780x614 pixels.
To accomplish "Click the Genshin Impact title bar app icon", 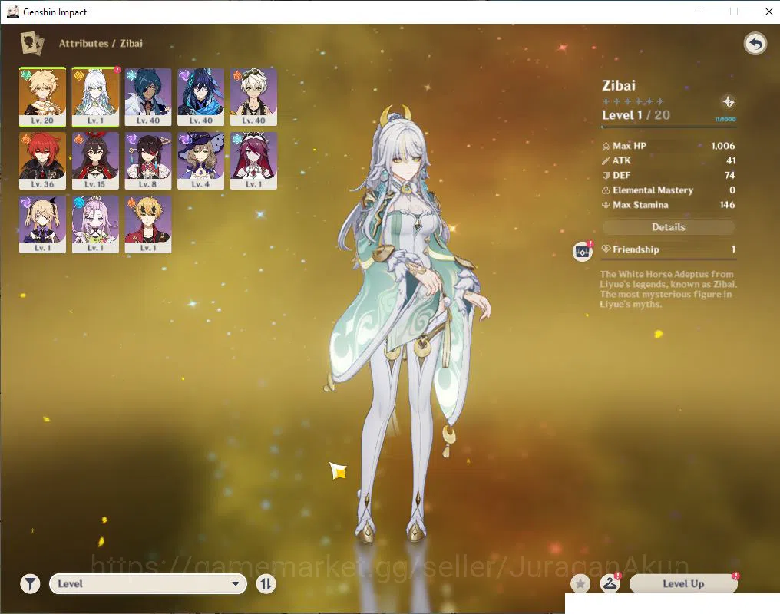I will coord(13,12).
